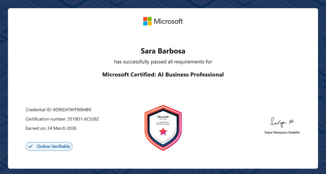The width and height of the screenshot is (326, 174).
Task: Click the Earned on 24 March 2026 date
Action: tap(51, 128)
